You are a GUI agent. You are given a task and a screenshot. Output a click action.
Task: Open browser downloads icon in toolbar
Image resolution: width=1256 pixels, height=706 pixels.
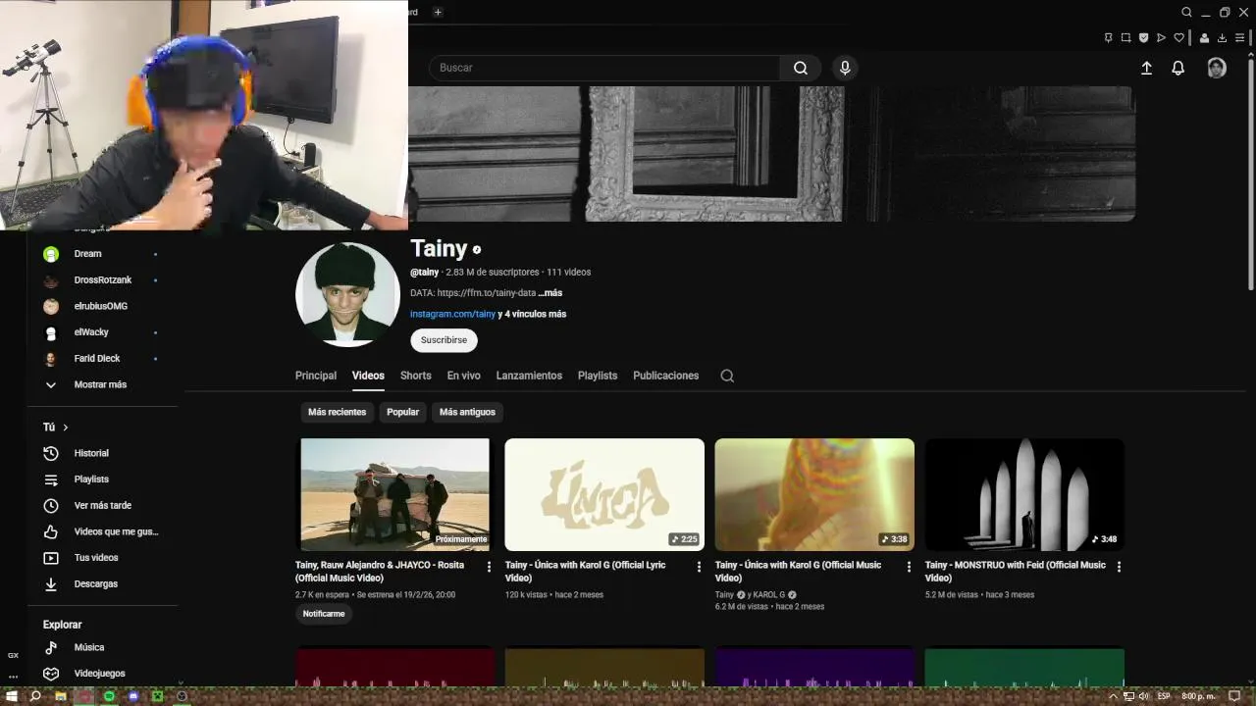coord(1222,38)
